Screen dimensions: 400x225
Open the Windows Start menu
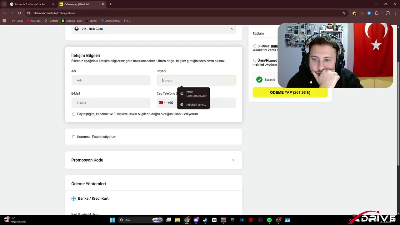click(x=112, y=220)
